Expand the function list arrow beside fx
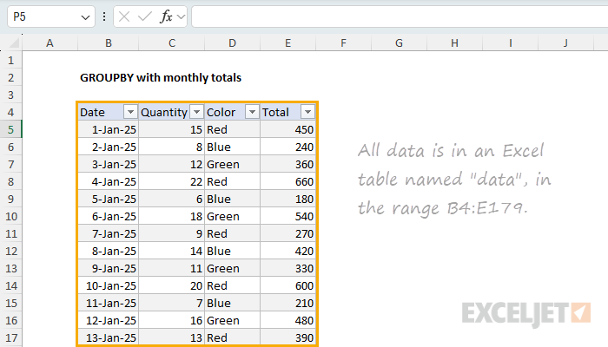Image resolution: width=608 pixels, height=347 pixels. 181,17
